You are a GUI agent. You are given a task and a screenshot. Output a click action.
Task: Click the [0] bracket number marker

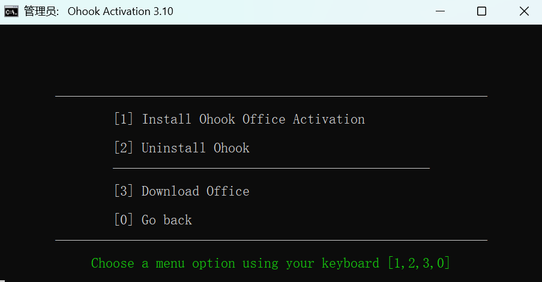click(x=123, y=220)
